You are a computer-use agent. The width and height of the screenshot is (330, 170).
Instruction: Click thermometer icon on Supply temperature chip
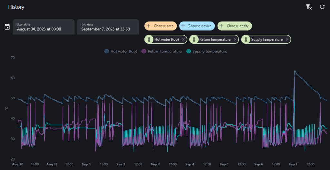click(x=246, y=39)
